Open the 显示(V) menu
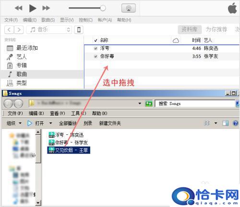This screenshot has height=207, width=240. (67, 20)
